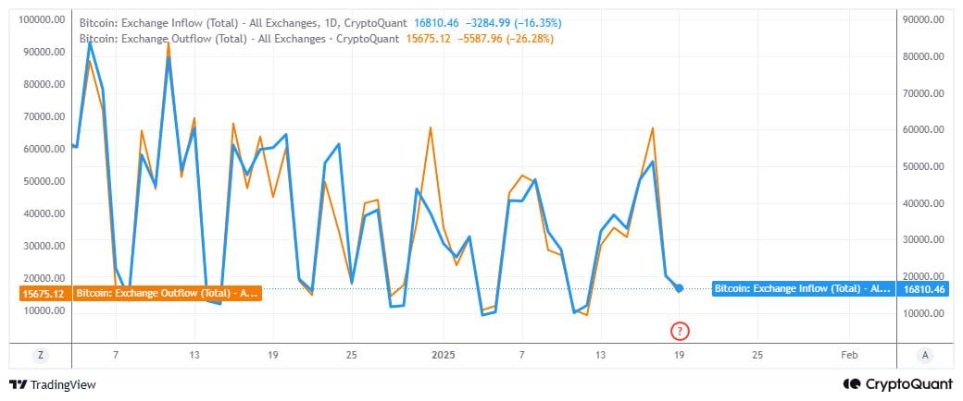Viewport: 963px width, 401px height.
Task: Click the 2025 label on the time axis
Action: [444, 355]
